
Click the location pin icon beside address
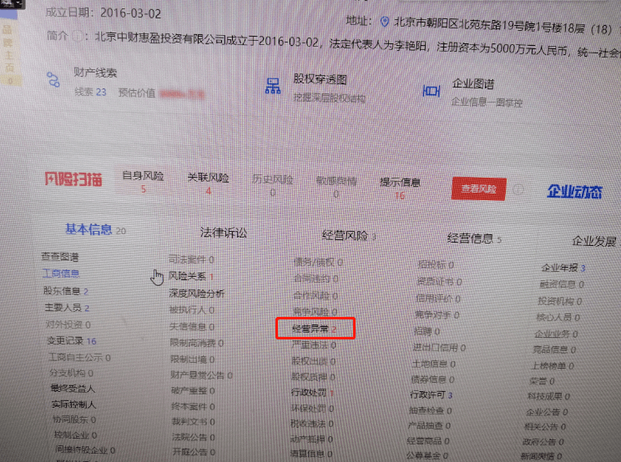[384, 21]
